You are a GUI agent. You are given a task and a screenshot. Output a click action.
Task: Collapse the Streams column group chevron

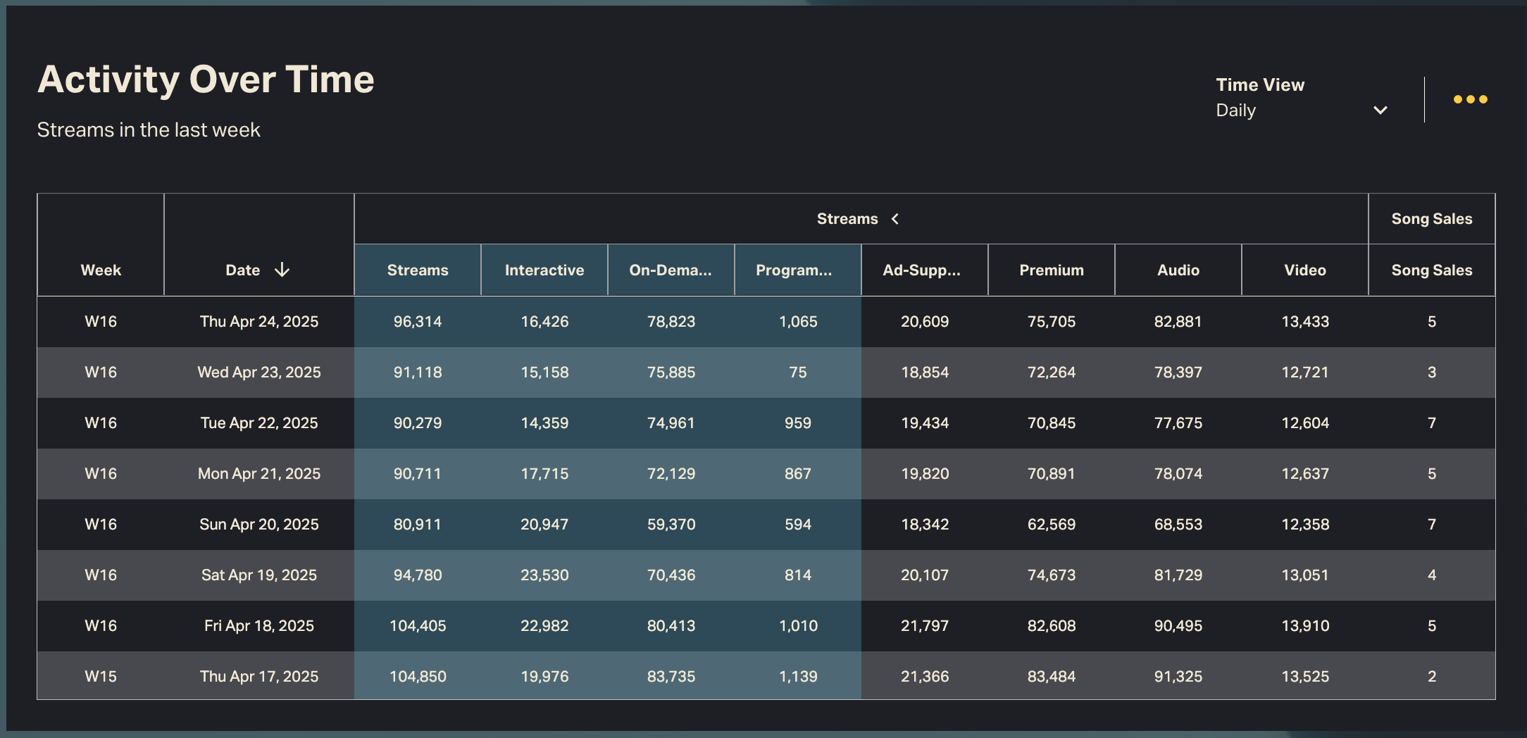point(895,219)
